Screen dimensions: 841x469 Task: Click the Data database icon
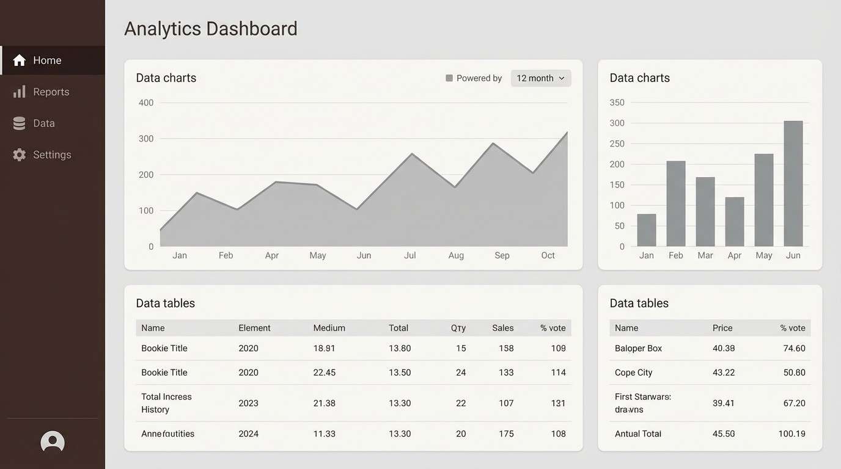(19, 123)
